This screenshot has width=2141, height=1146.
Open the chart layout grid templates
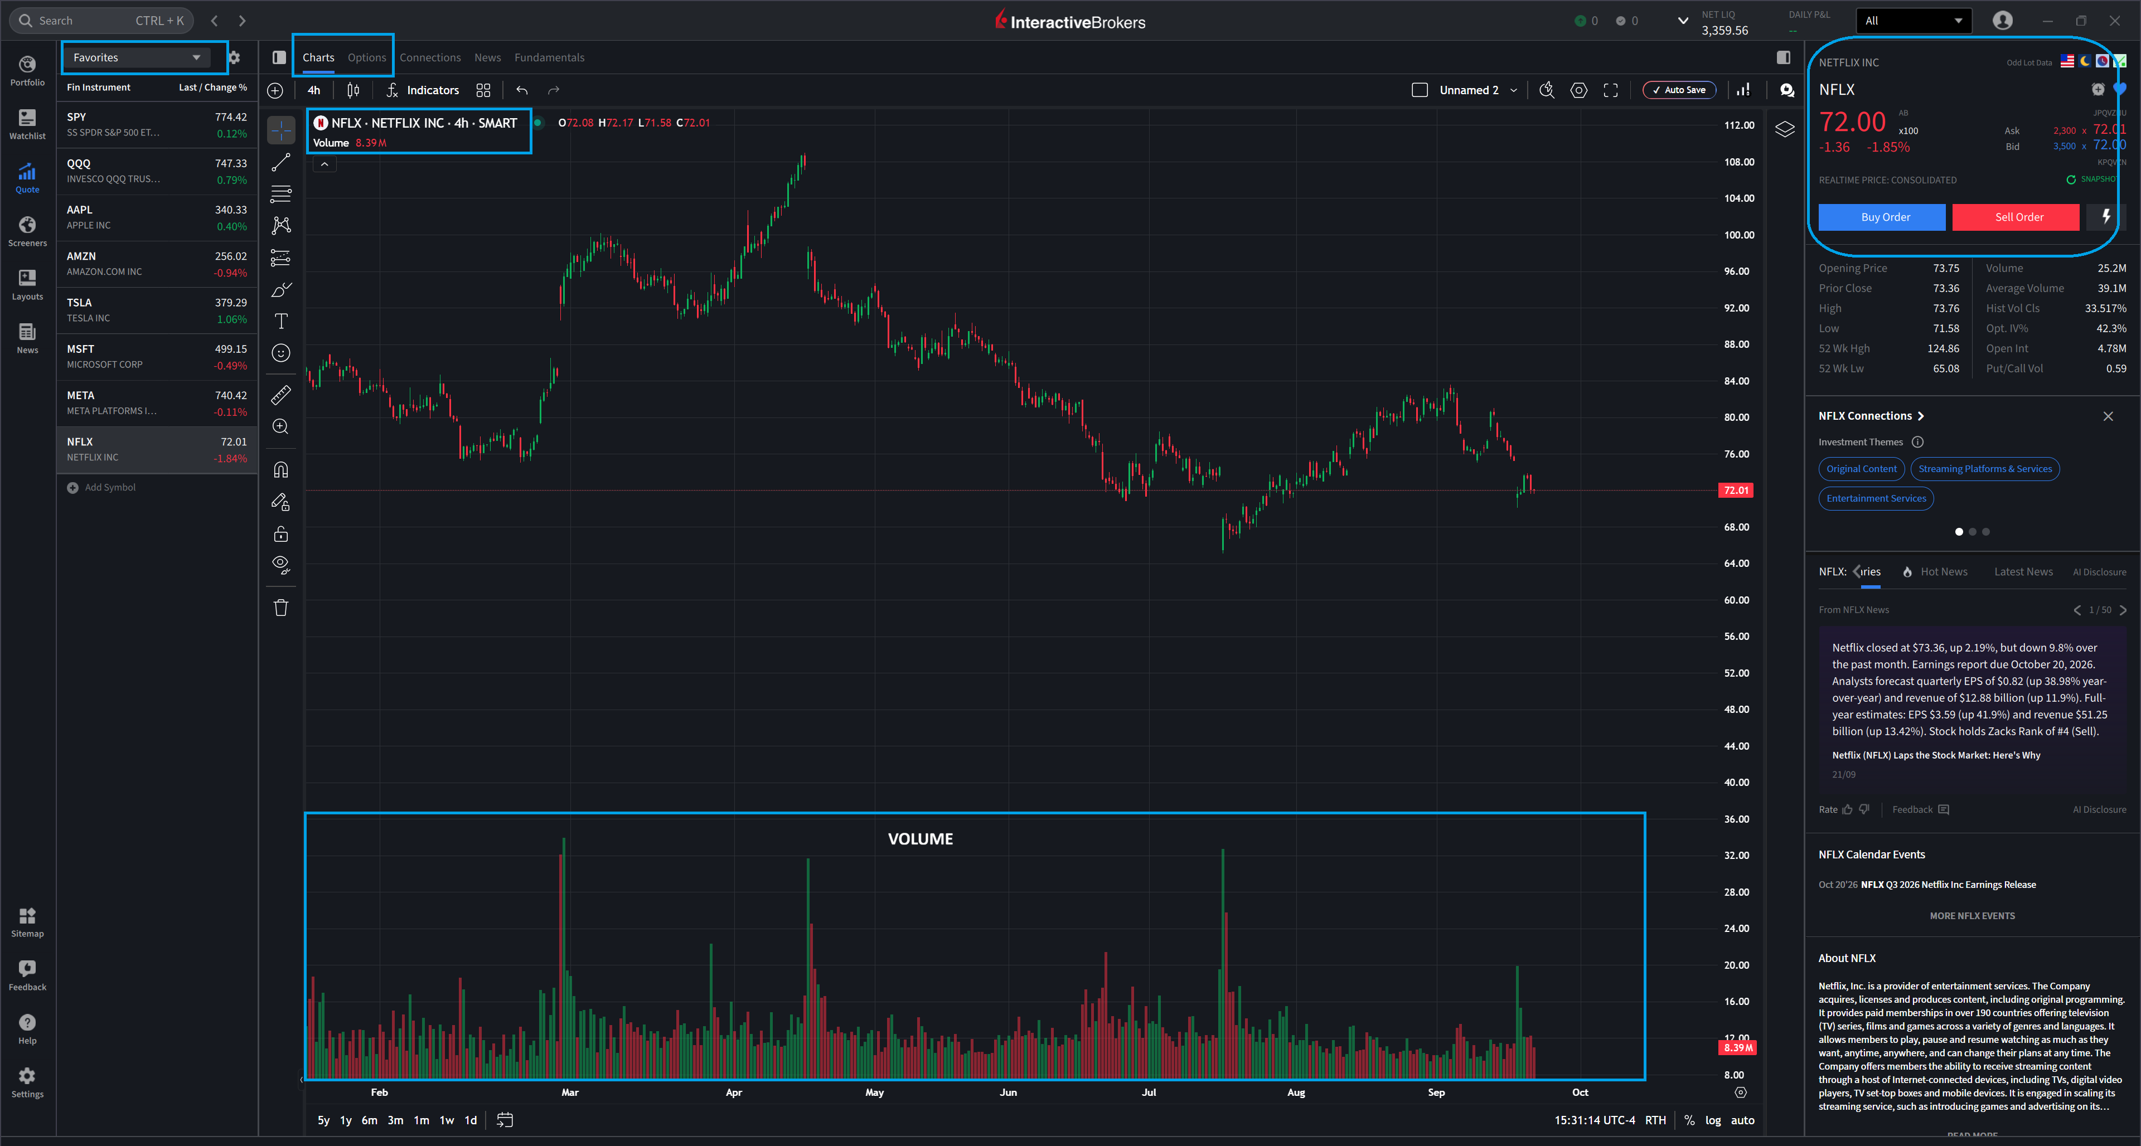(483, 90)
